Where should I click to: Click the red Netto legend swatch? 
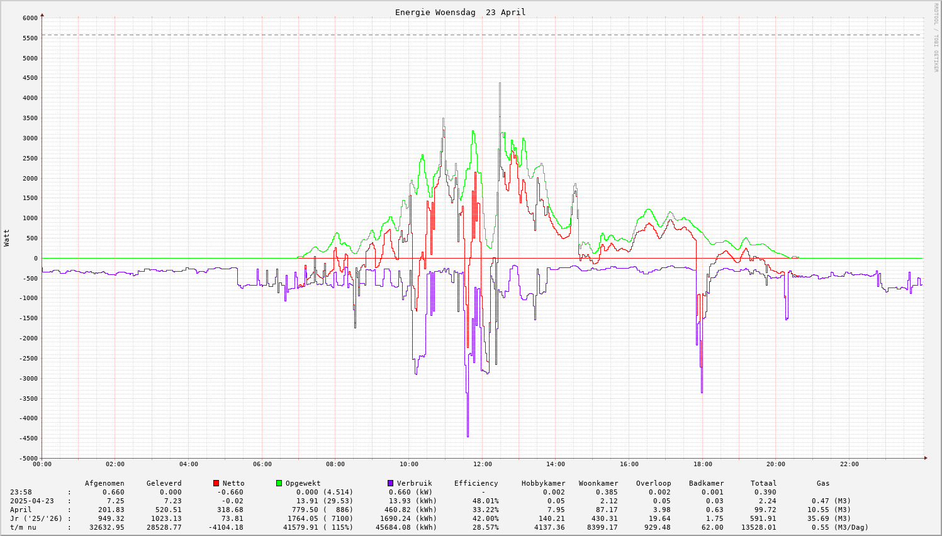coord(216,483)
